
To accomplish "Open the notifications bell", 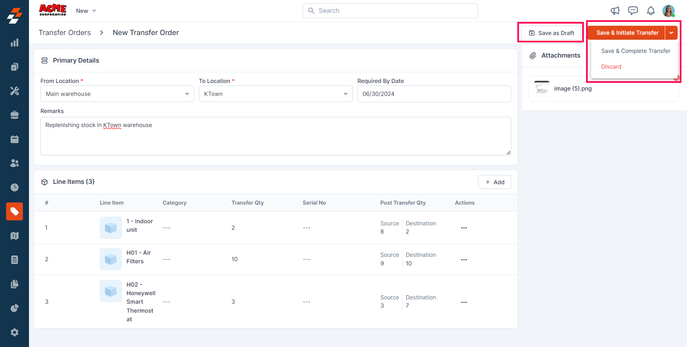I will (x=651, y=11).
